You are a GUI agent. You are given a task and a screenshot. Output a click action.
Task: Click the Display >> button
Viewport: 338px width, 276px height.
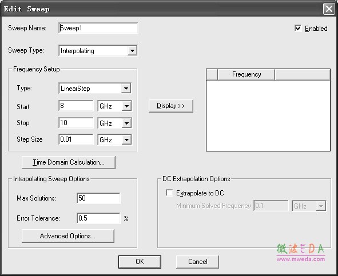pyautogui.click(x=171, y=106)
